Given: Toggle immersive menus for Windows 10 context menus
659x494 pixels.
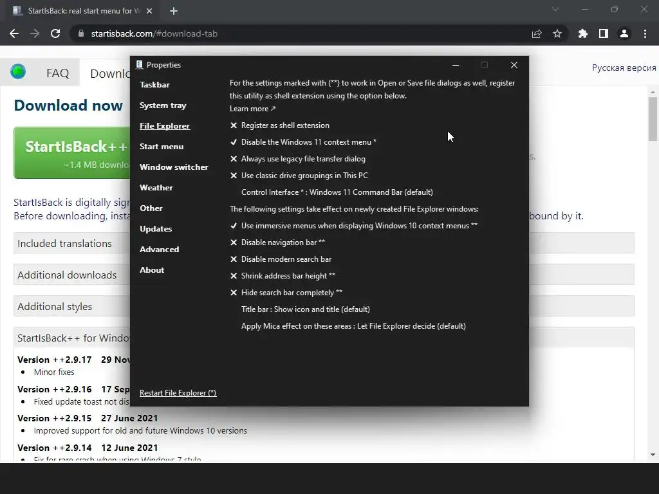Looking at the screenshot, I should 354,226.
